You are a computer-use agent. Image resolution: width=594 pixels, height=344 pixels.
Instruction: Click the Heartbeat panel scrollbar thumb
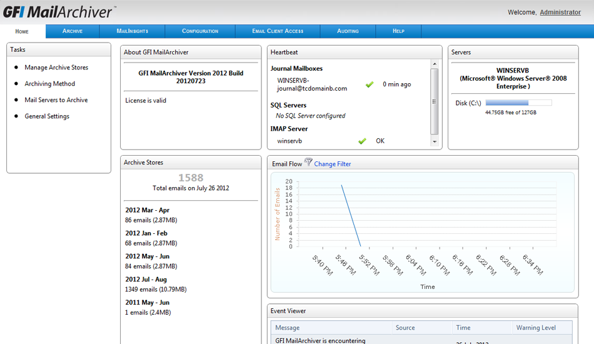(435, 101)
